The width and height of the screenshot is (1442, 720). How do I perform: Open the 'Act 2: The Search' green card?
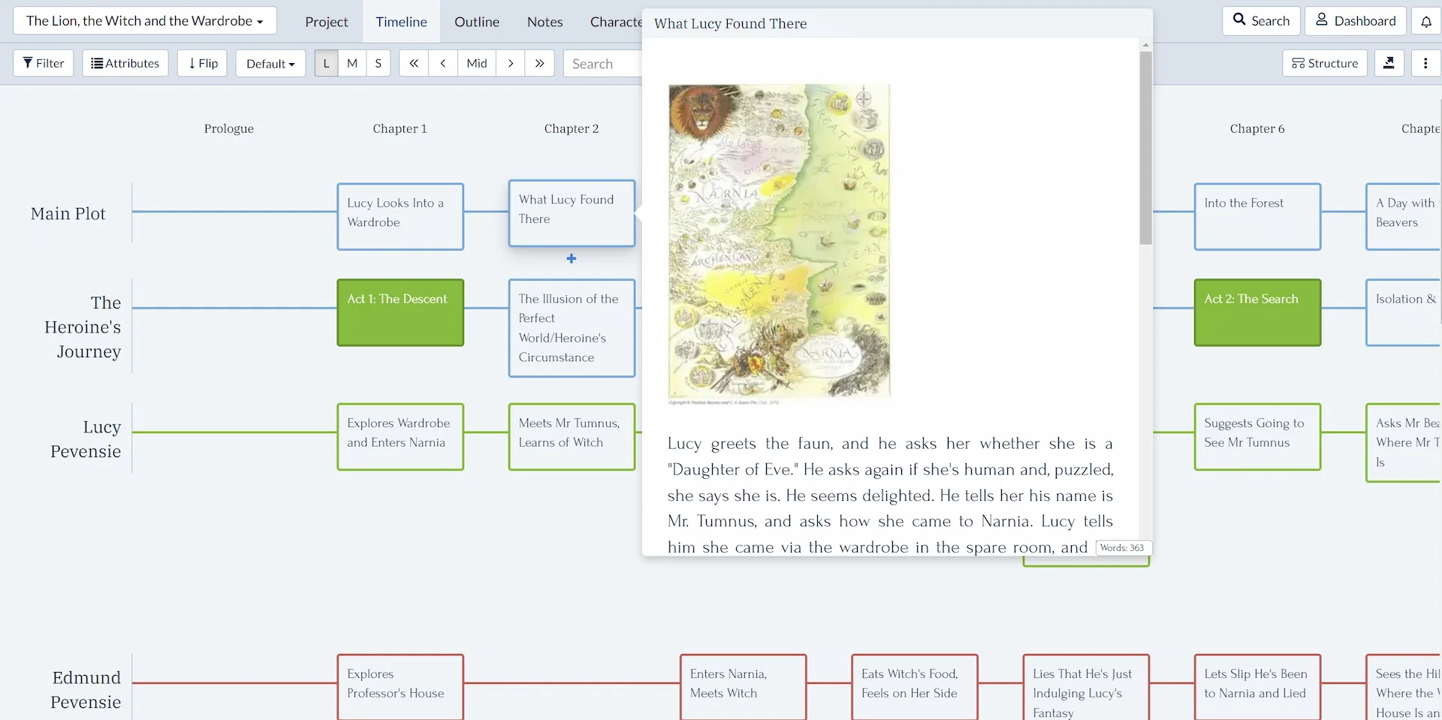[x=1257, y=312]
